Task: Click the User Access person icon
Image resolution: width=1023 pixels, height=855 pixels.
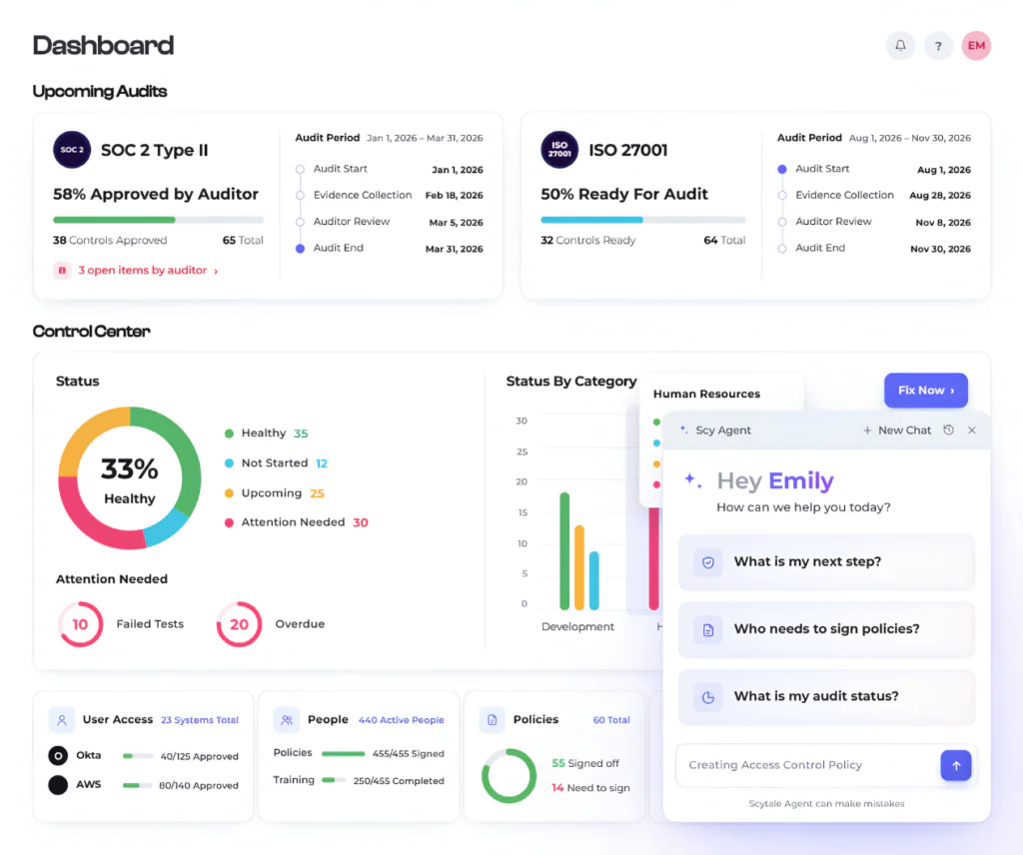Action: tap(62, 720)
